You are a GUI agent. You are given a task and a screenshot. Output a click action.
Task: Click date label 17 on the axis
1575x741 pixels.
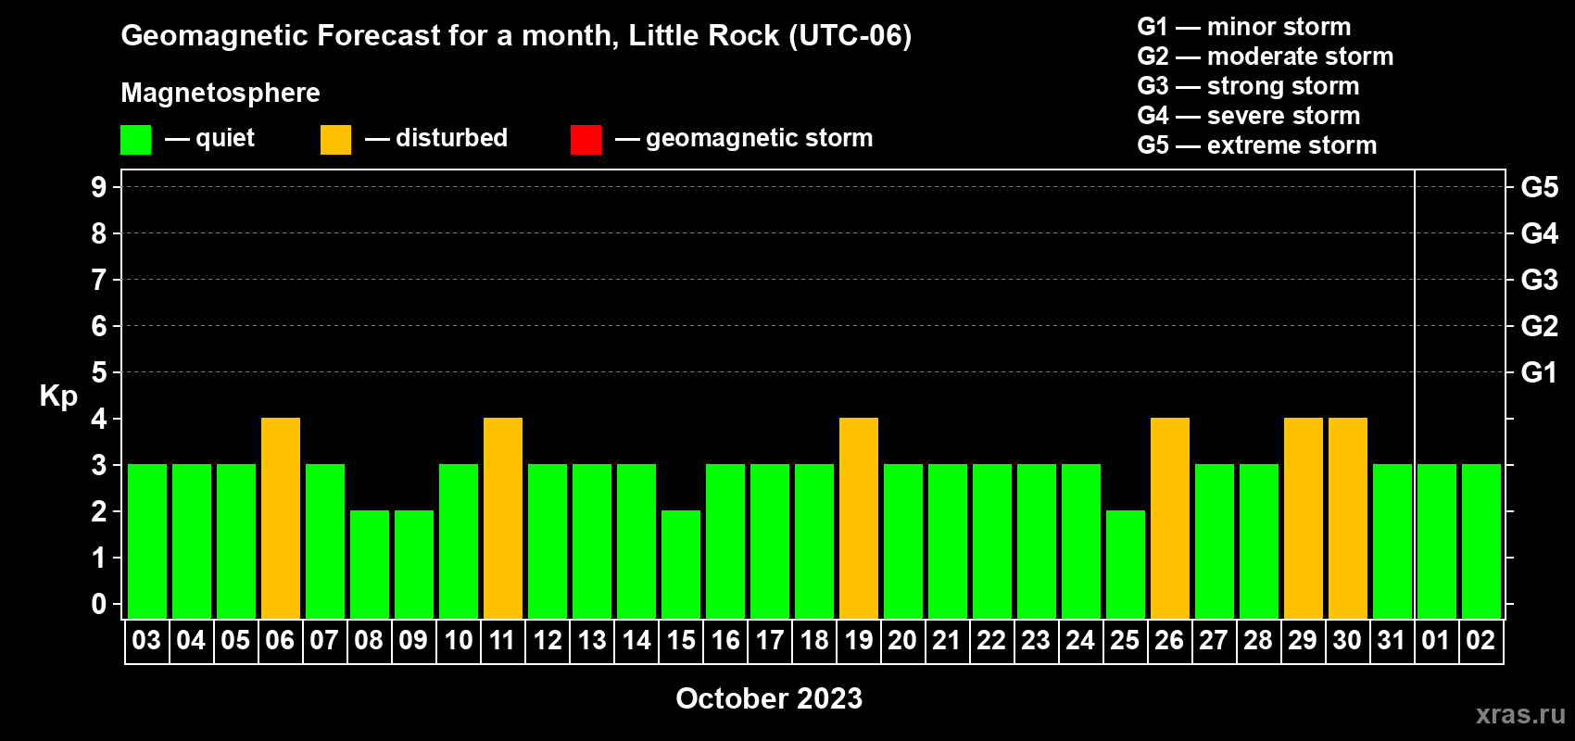769,640
